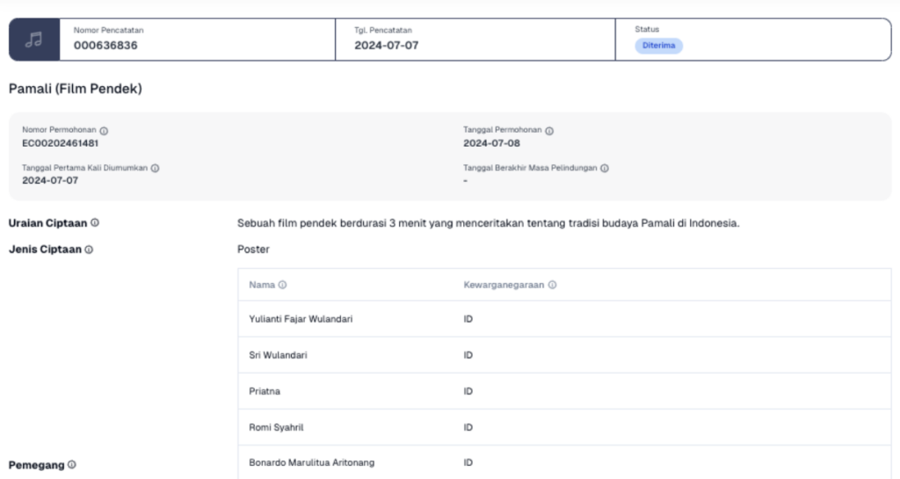Click info icon next to Pemegang

tap(72, 465)
